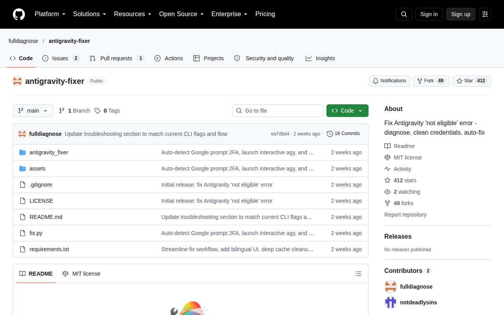
Task: Open the Pull requests tab
Action: [117, 58]
